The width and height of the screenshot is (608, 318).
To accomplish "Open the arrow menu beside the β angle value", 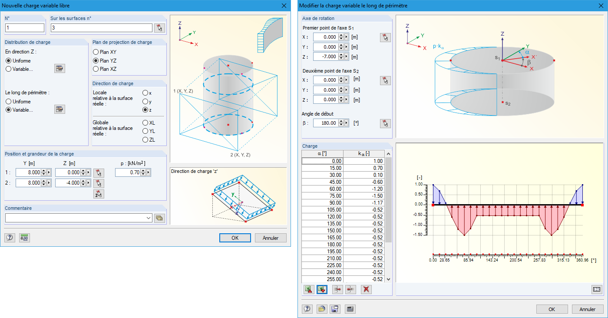I will click(x=347, y=123).
